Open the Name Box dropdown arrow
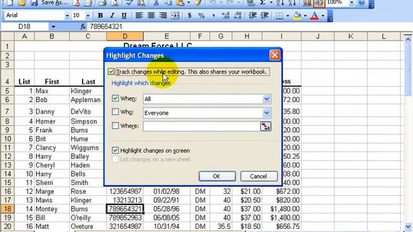Viewport: 413px width, 232px height. [x=53, y=26]
